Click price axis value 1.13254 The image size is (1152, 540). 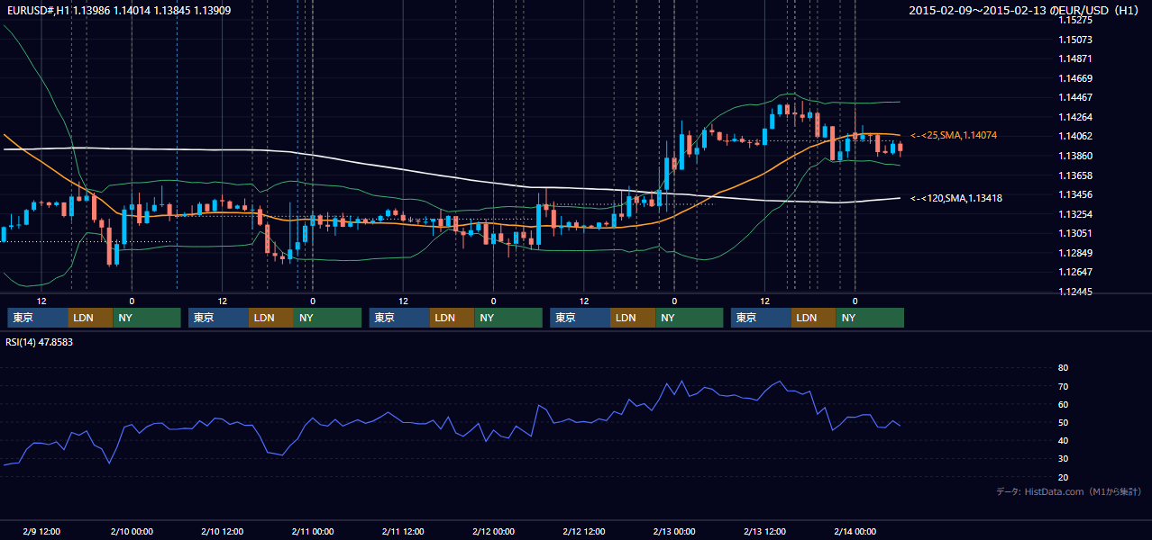1074,214
